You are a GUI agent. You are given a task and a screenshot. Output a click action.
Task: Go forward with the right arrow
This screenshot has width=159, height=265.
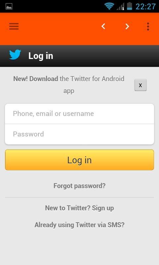tap(127, 26)
